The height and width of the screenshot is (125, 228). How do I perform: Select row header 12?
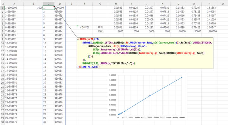[x=2, y=51]
